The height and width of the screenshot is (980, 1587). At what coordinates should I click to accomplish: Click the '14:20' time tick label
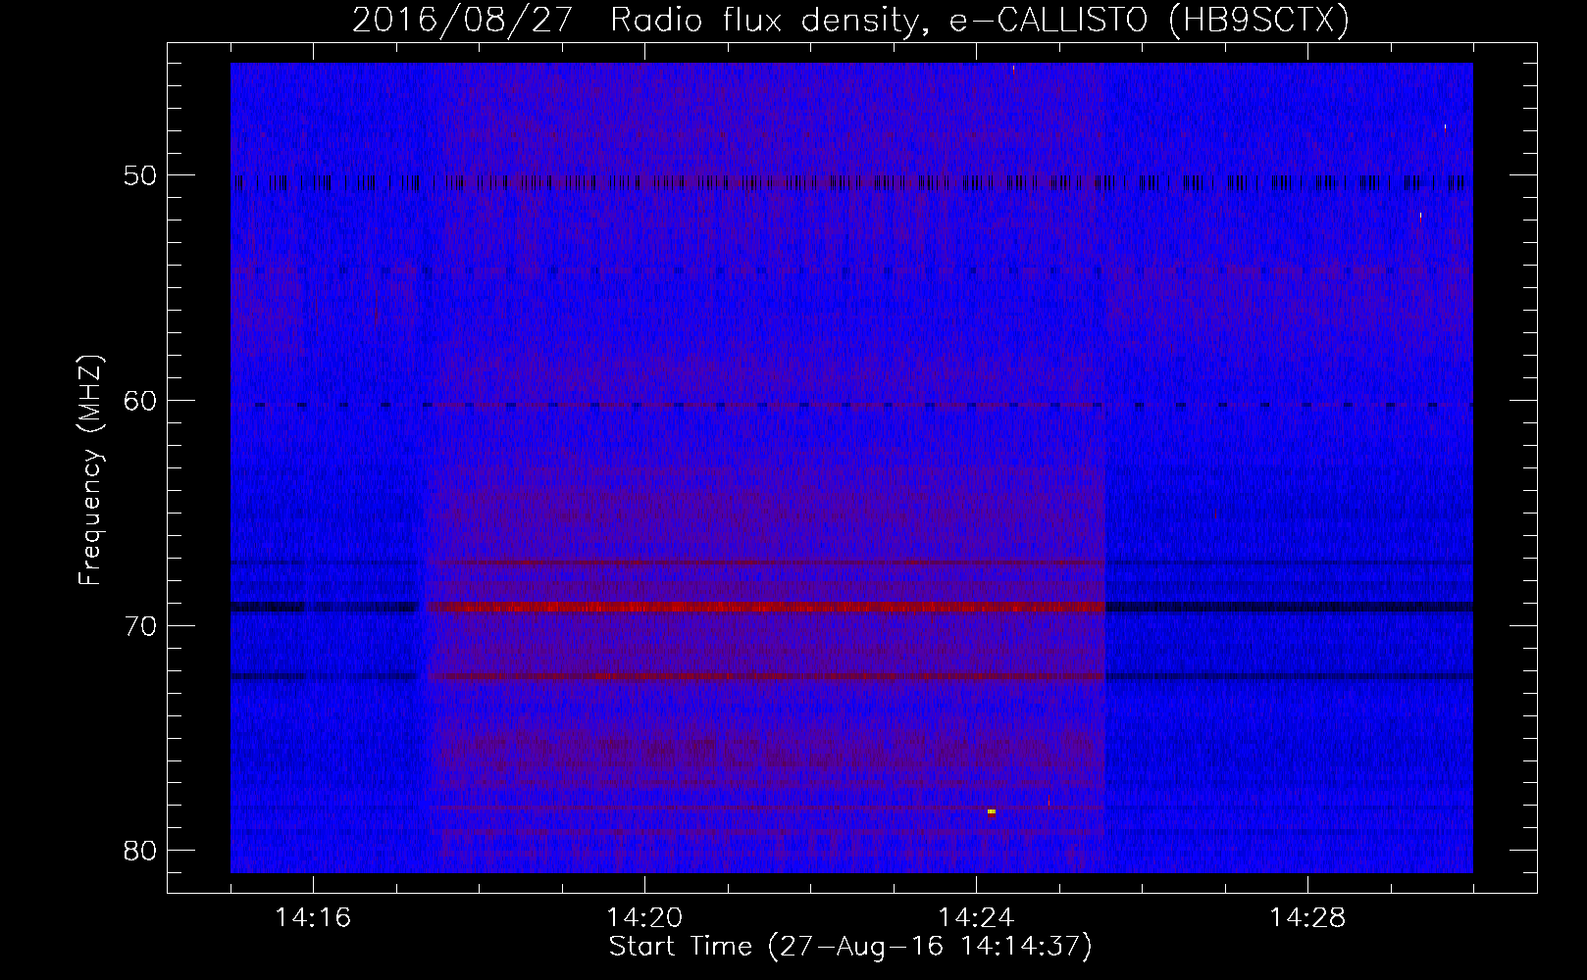(644, 918)
